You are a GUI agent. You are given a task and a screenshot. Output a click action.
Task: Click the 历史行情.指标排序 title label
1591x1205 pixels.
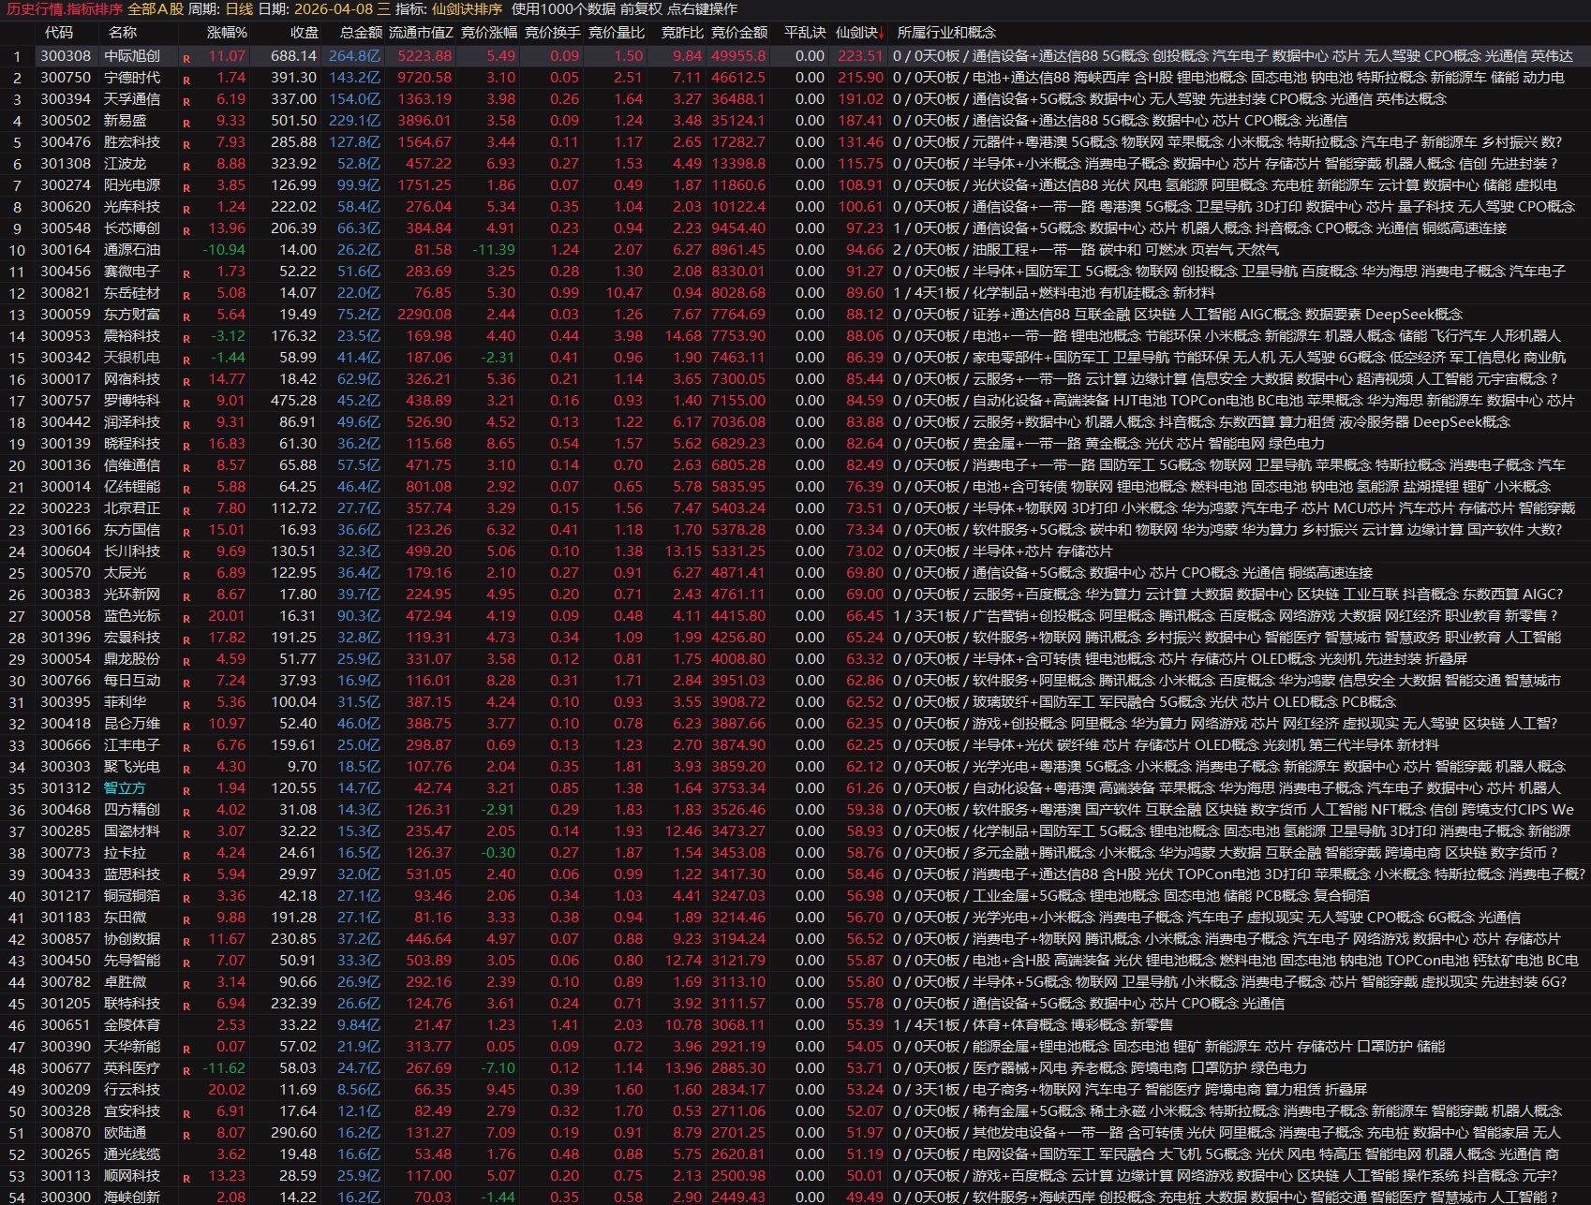(65, 9)
